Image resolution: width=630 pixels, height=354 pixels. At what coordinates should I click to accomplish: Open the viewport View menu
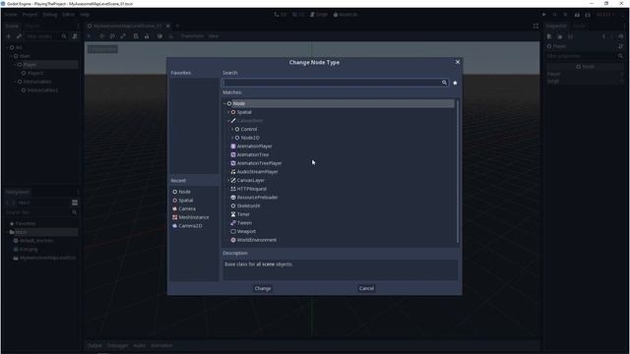pos(214,36)
